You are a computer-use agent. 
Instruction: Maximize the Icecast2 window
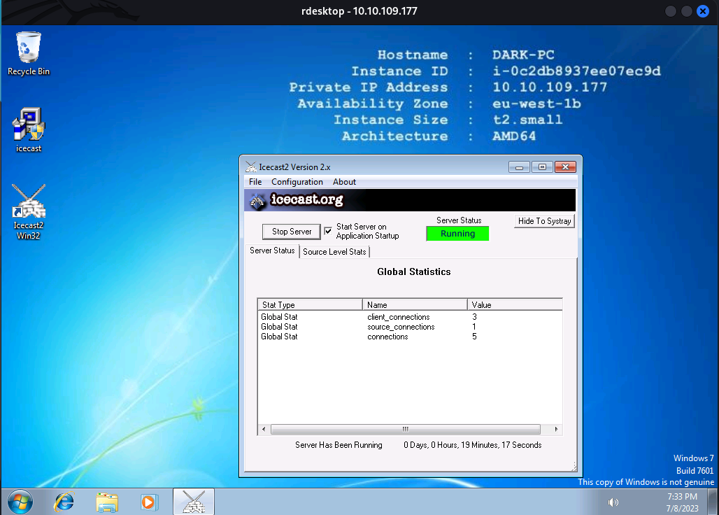542,167
